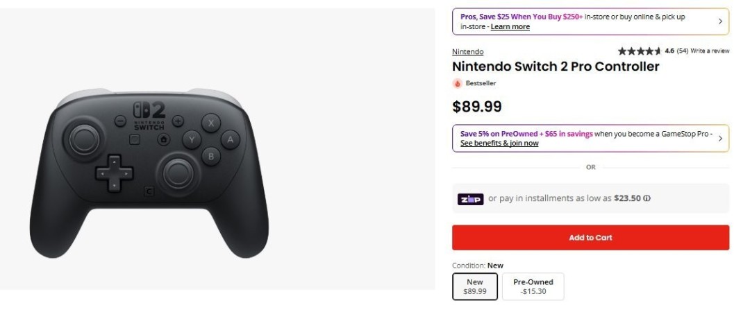Click the $89.99 price text

476,107
